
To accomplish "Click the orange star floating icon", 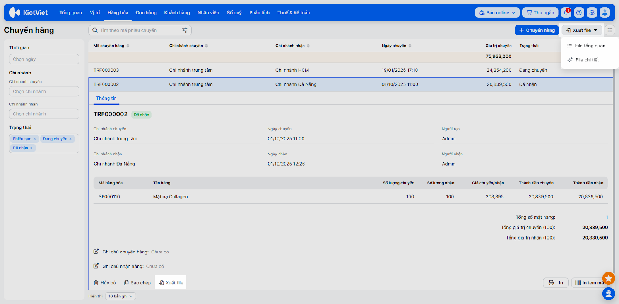I will 609,278.
